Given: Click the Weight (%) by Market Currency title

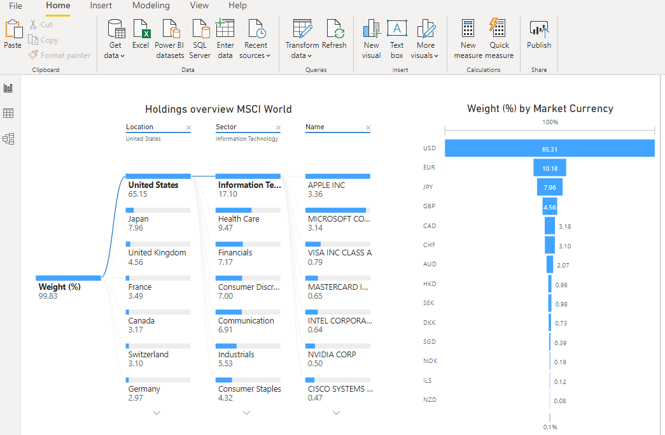Looking at the screenshot, I should [540, 109].
